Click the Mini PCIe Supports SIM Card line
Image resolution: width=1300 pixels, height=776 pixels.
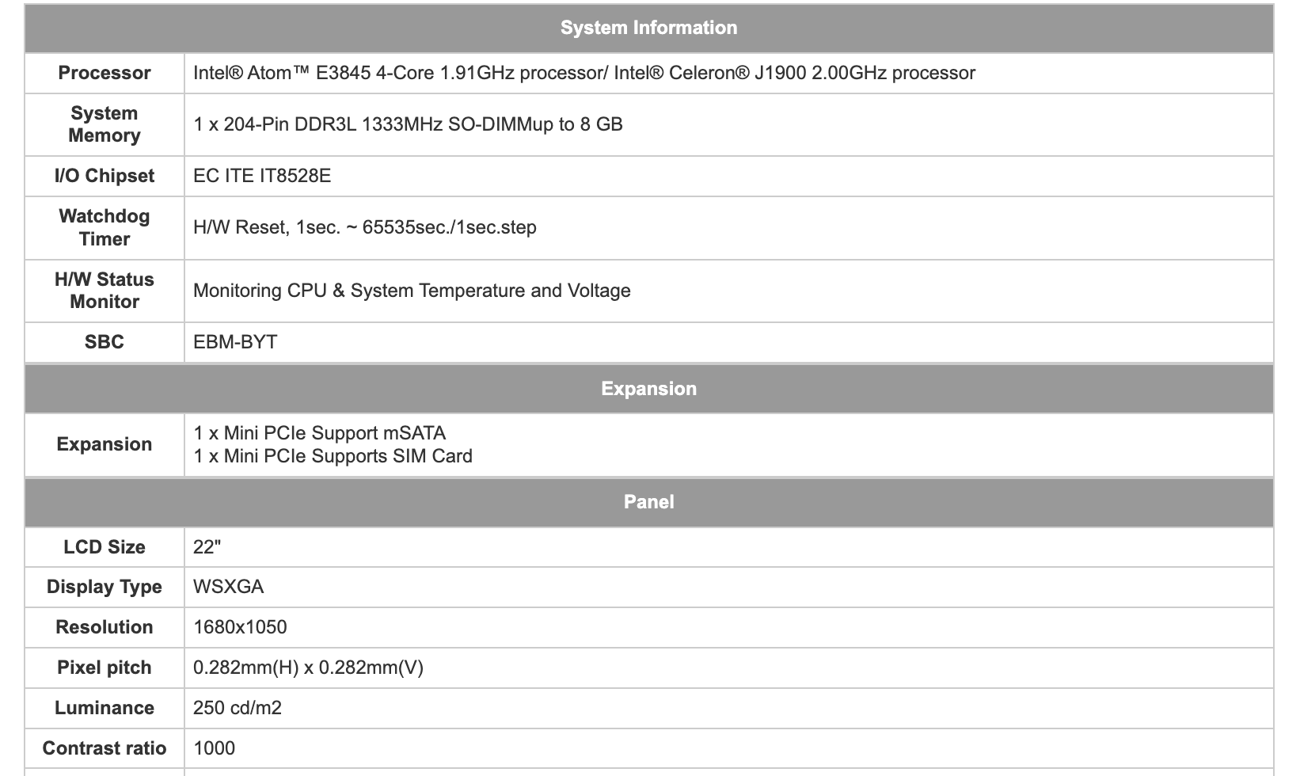(x=333, y=456)
